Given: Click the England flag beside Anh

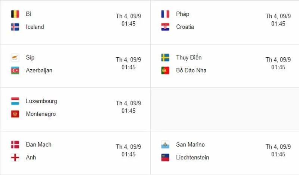Looking at the screenshot, I should (15, 157).
